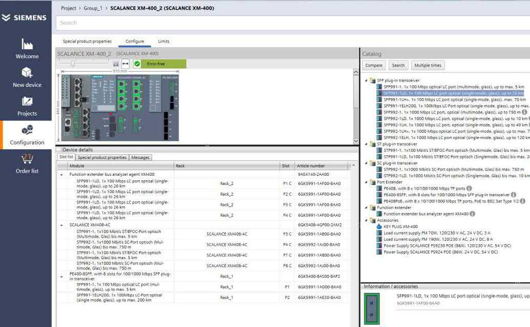Collapse the PE400-8SFP slot list group
530x327 pixels.
click(x=62, y=277)
